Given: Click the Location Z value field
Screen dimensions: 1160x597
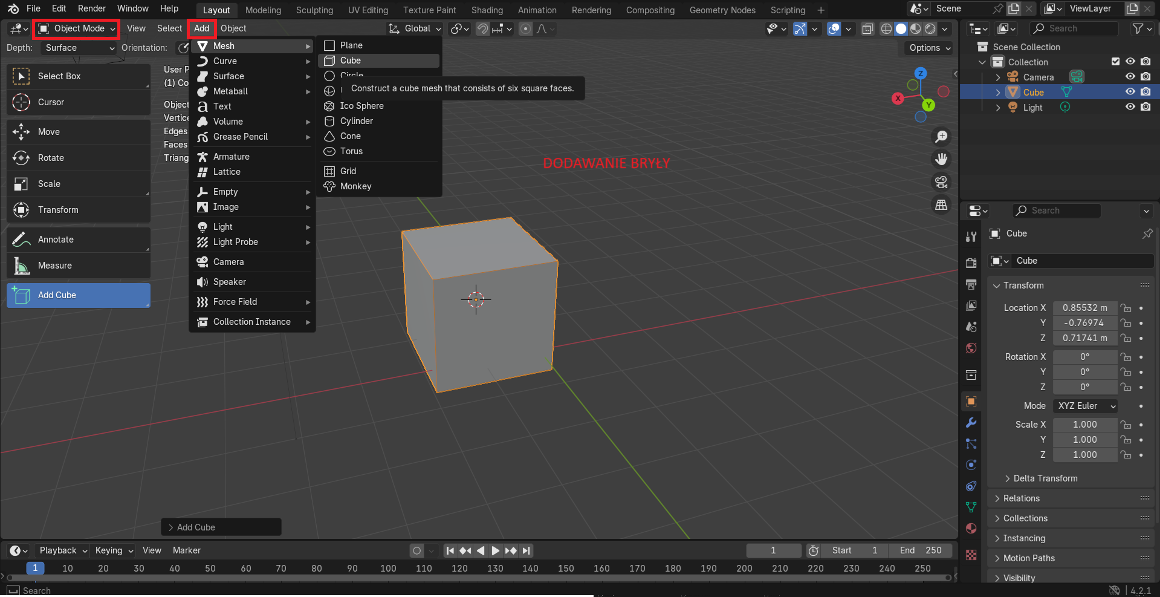Looking at the screenshot, I should pos(1085,338).
